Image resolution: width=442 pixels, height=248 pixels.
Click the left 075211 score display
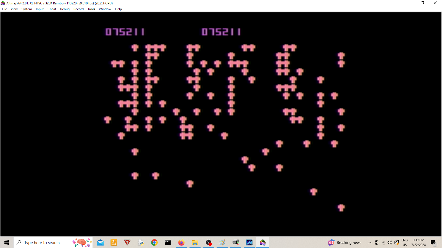125,32
